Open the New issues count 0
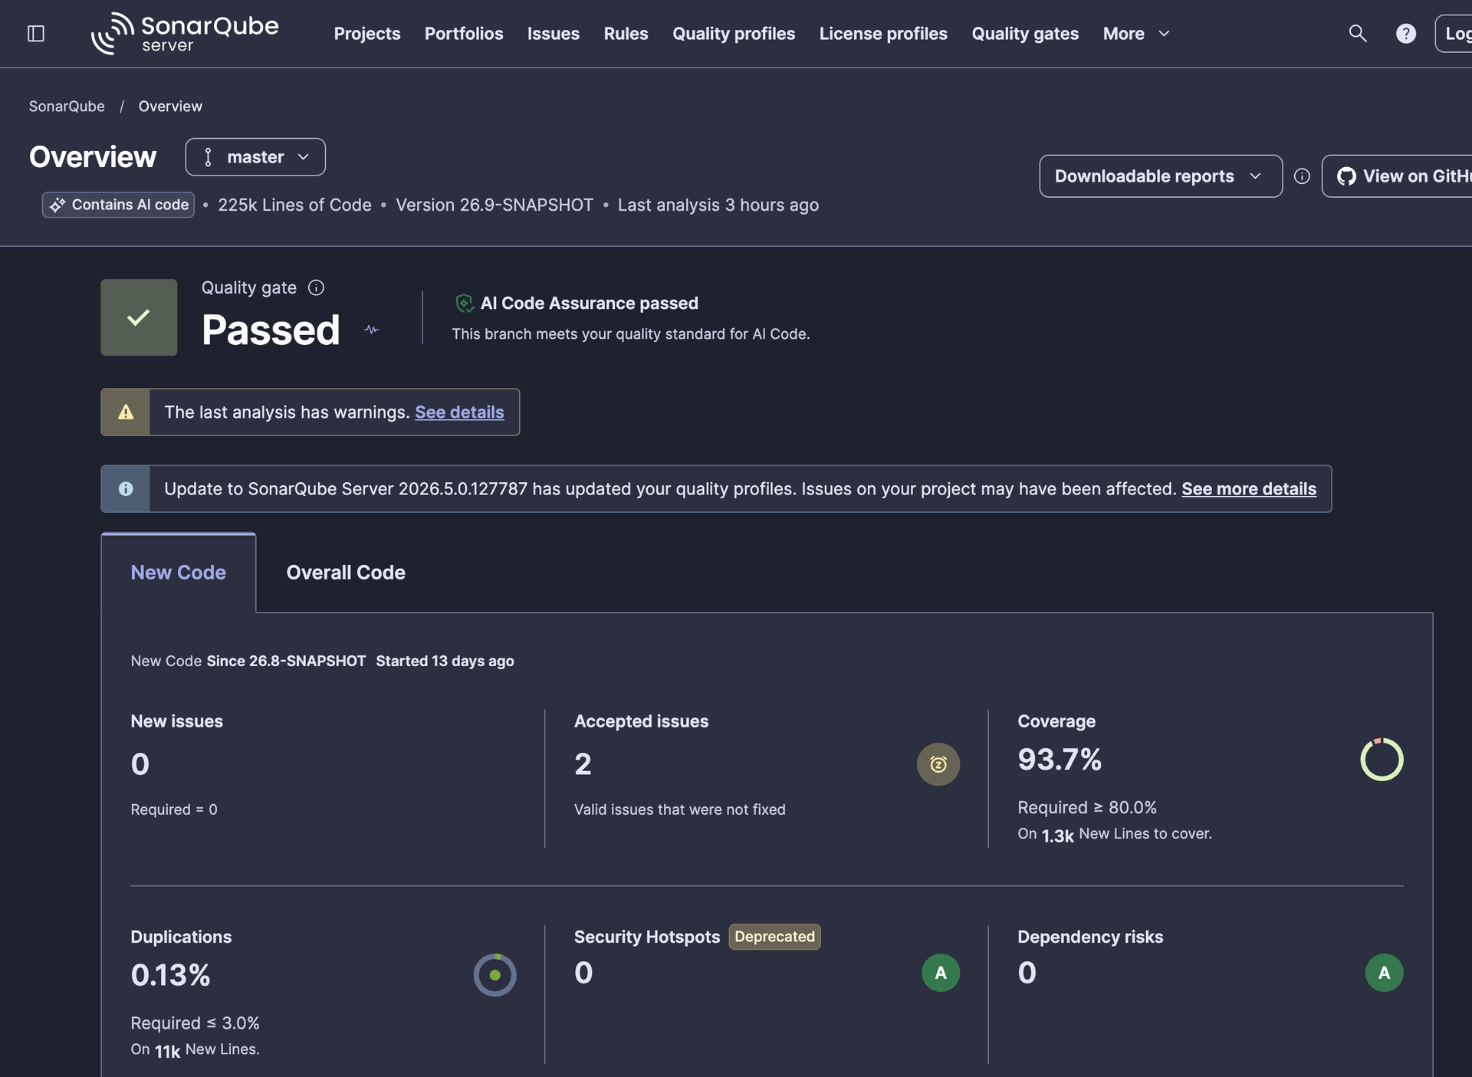This screenshot has height=1077, width=1472. pos(140,764)
